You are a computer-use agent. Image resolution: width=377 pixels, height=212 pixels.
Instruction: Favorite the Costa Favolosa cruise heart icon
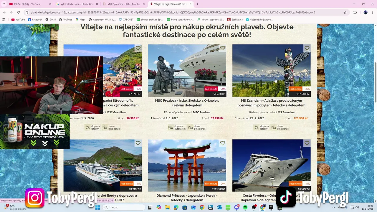pos(307,143)
